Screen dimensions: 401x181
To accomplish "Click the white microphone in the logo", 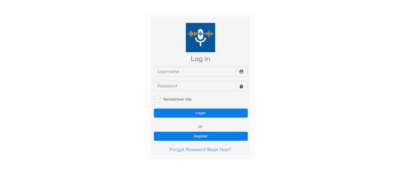I will pyautogui.click(x=201, y=38).
